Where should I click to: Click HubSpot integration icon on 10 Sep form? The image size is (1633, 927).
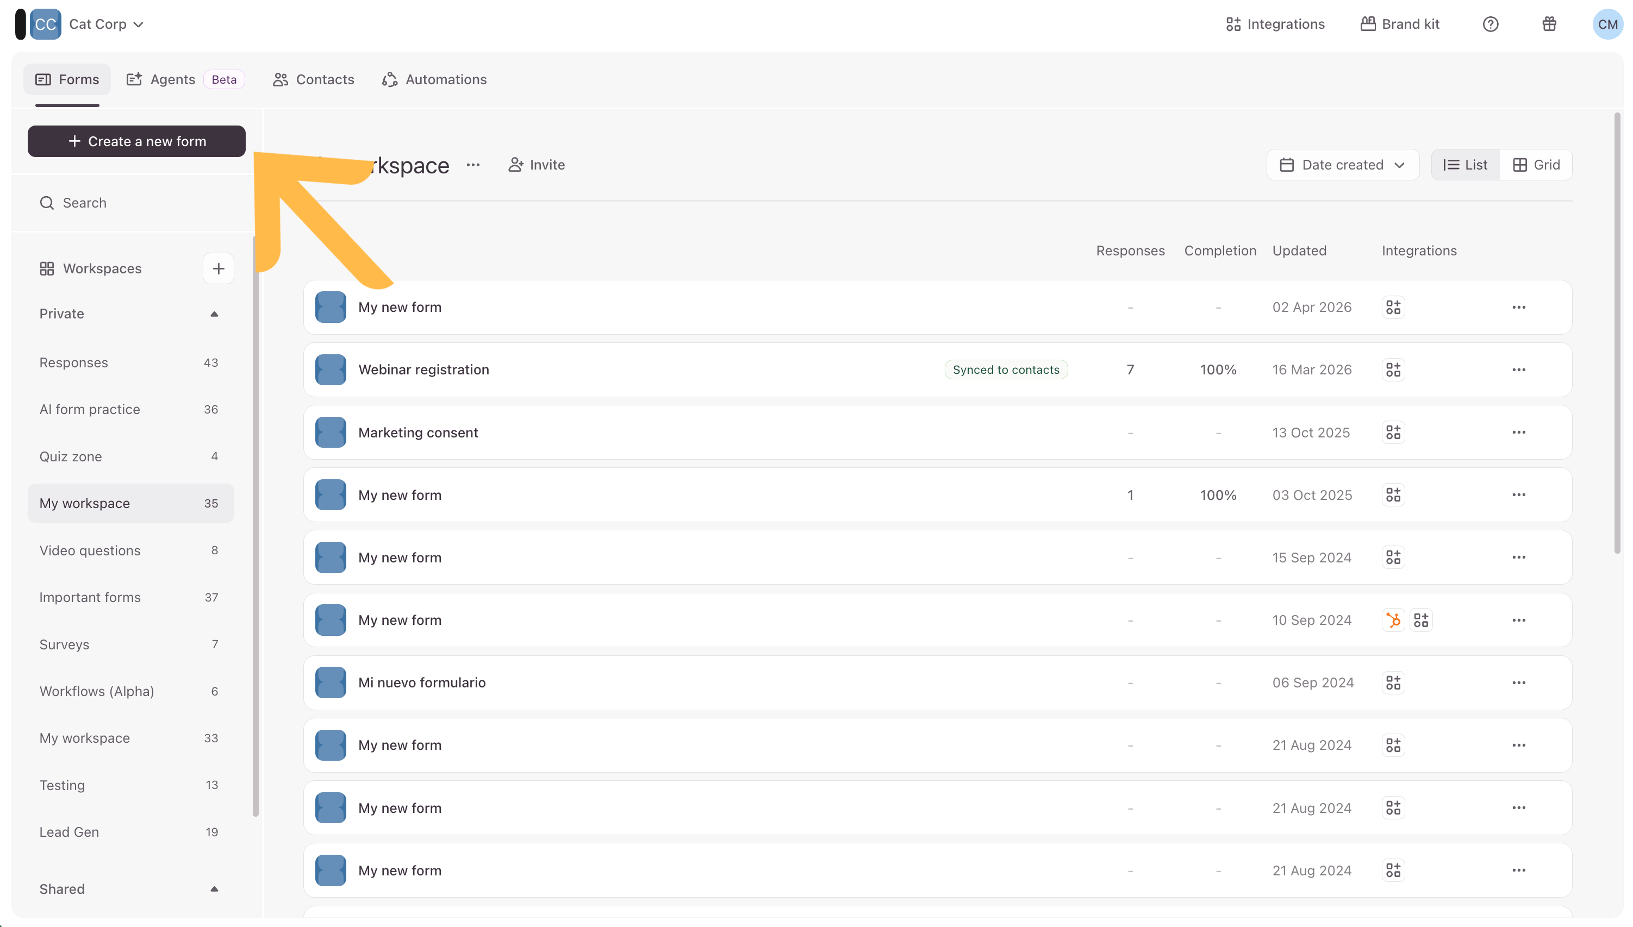pyautogui.click(x=1393, y=620)
